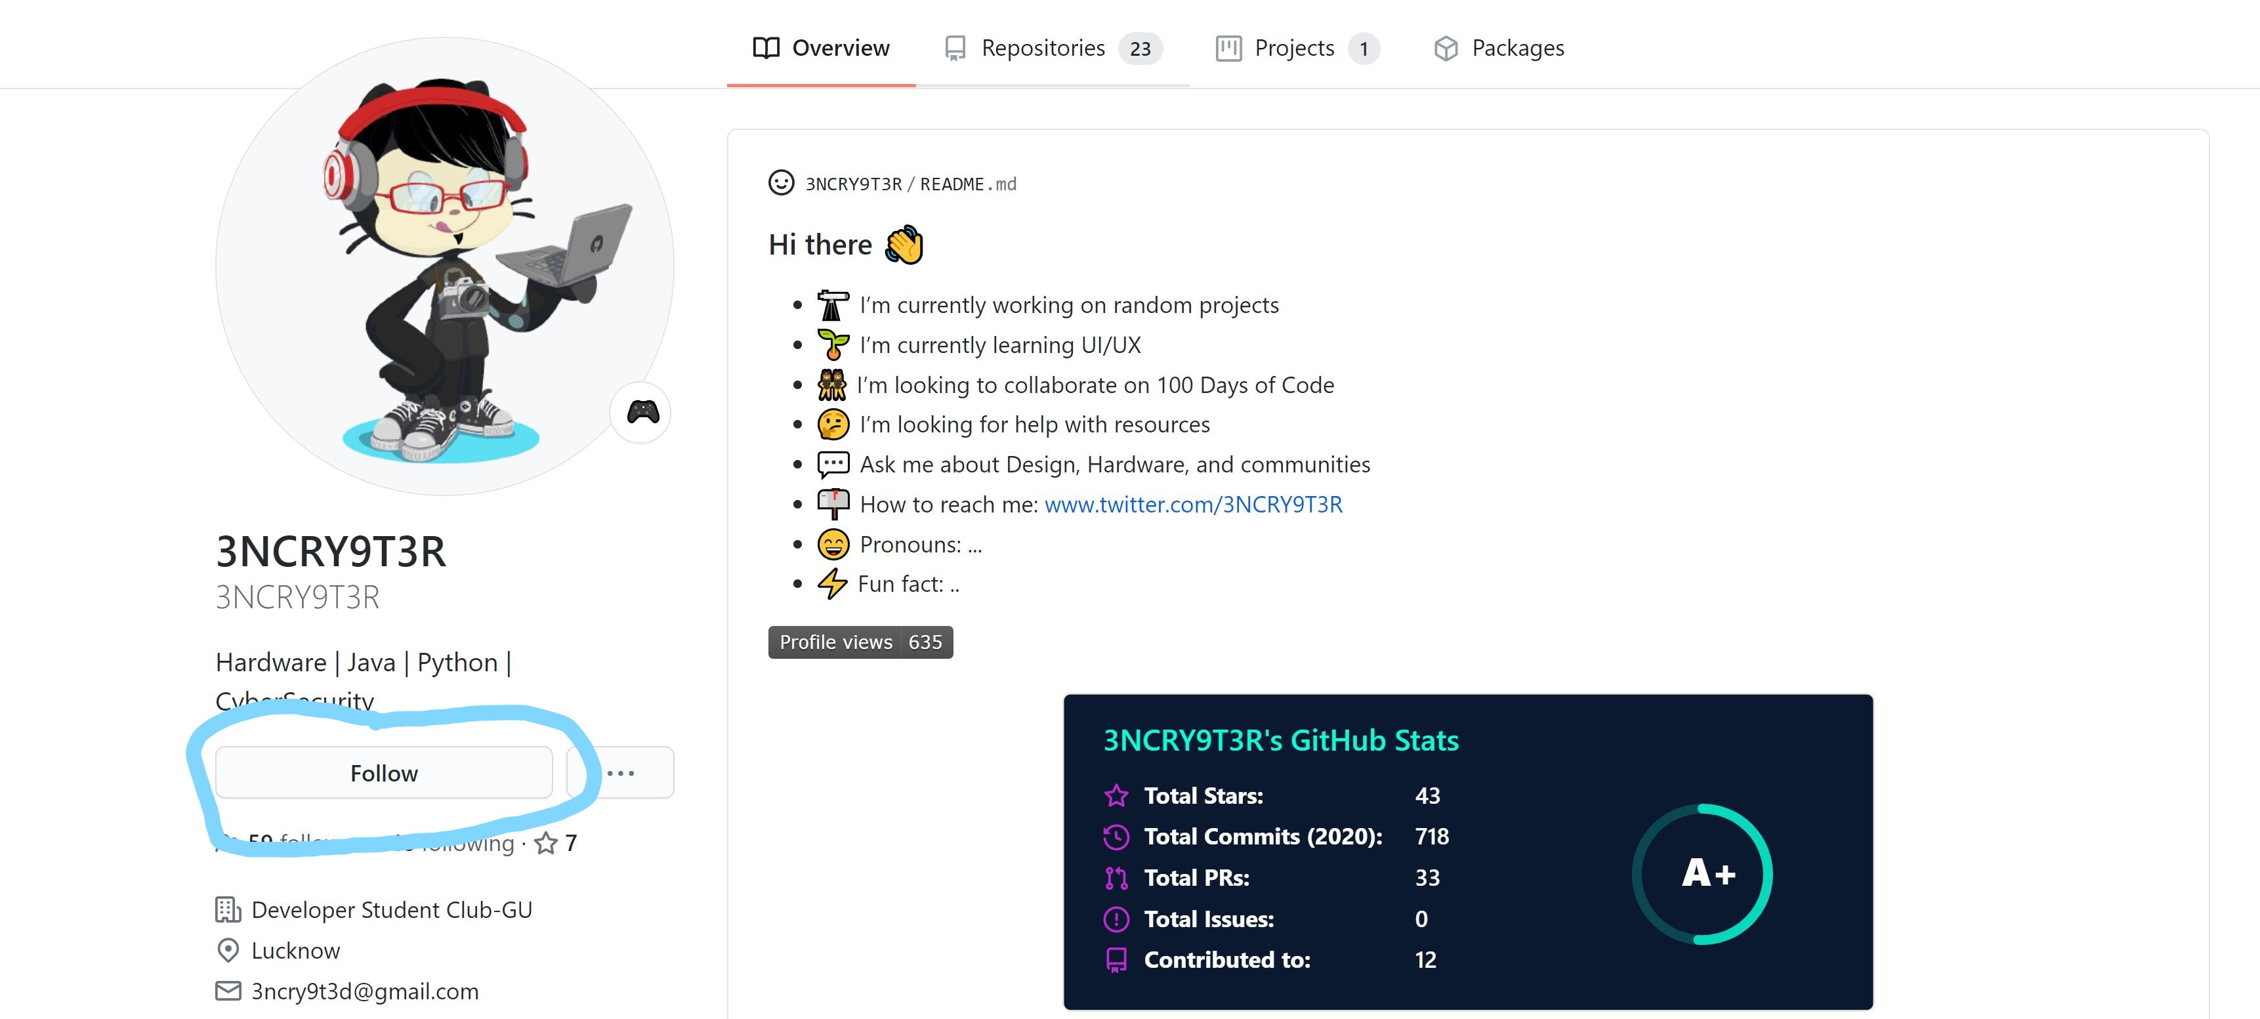Click the location pin icon
Viewport: 2260px width, 1019px height.
tap(227, 949)
